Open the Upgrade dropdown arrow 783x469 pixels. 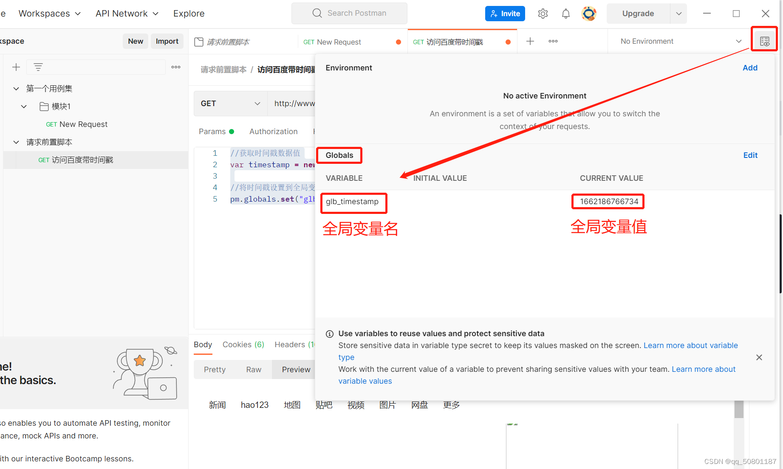pos(678,14)
